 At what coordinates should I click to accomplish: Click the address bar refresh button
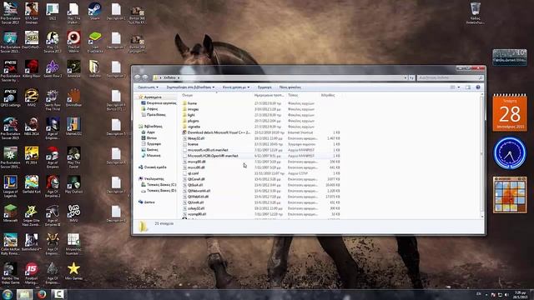coord(411,77)
